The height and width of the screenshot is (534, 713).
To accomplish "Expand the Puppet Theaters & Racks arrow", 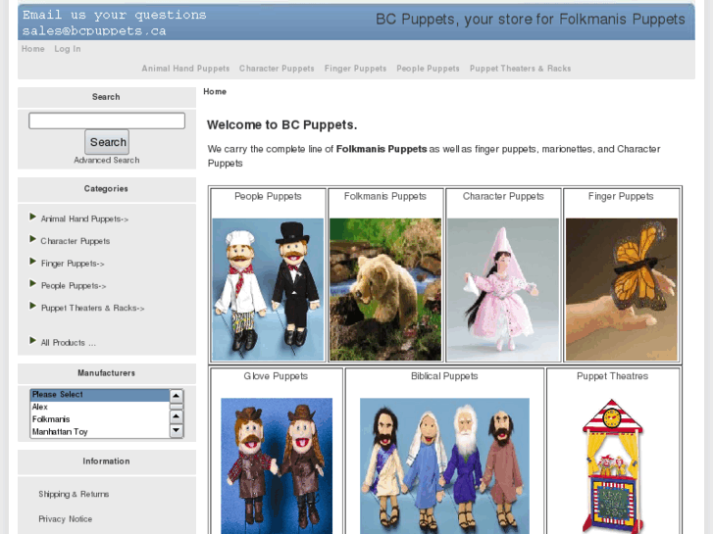I will pyautogui.click(x=32, y=306).
